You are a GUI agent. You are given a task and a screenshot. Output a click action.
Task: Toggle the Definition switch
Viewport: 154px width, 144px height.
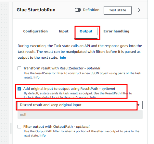click(x=78, y=10)
